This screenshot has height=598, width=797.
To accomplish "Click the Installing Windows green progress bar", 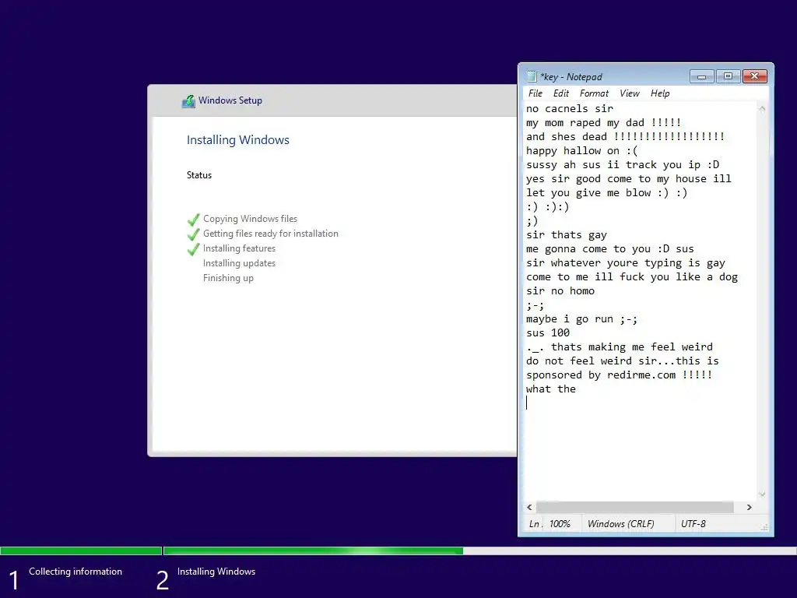I will [x=313, y=551].
